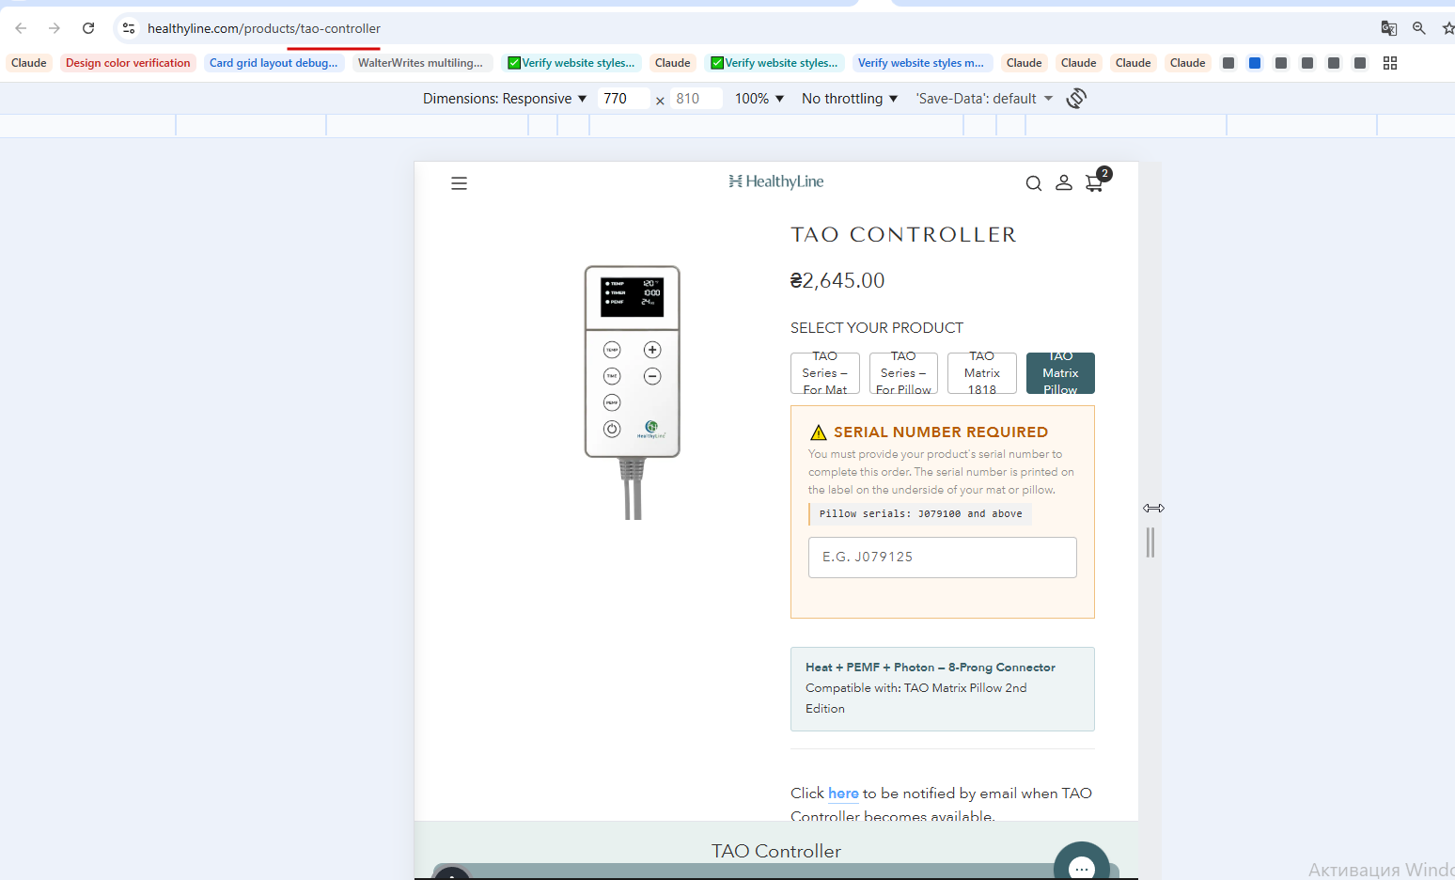
Task: Click the browser back arrow
Action: 21,28
